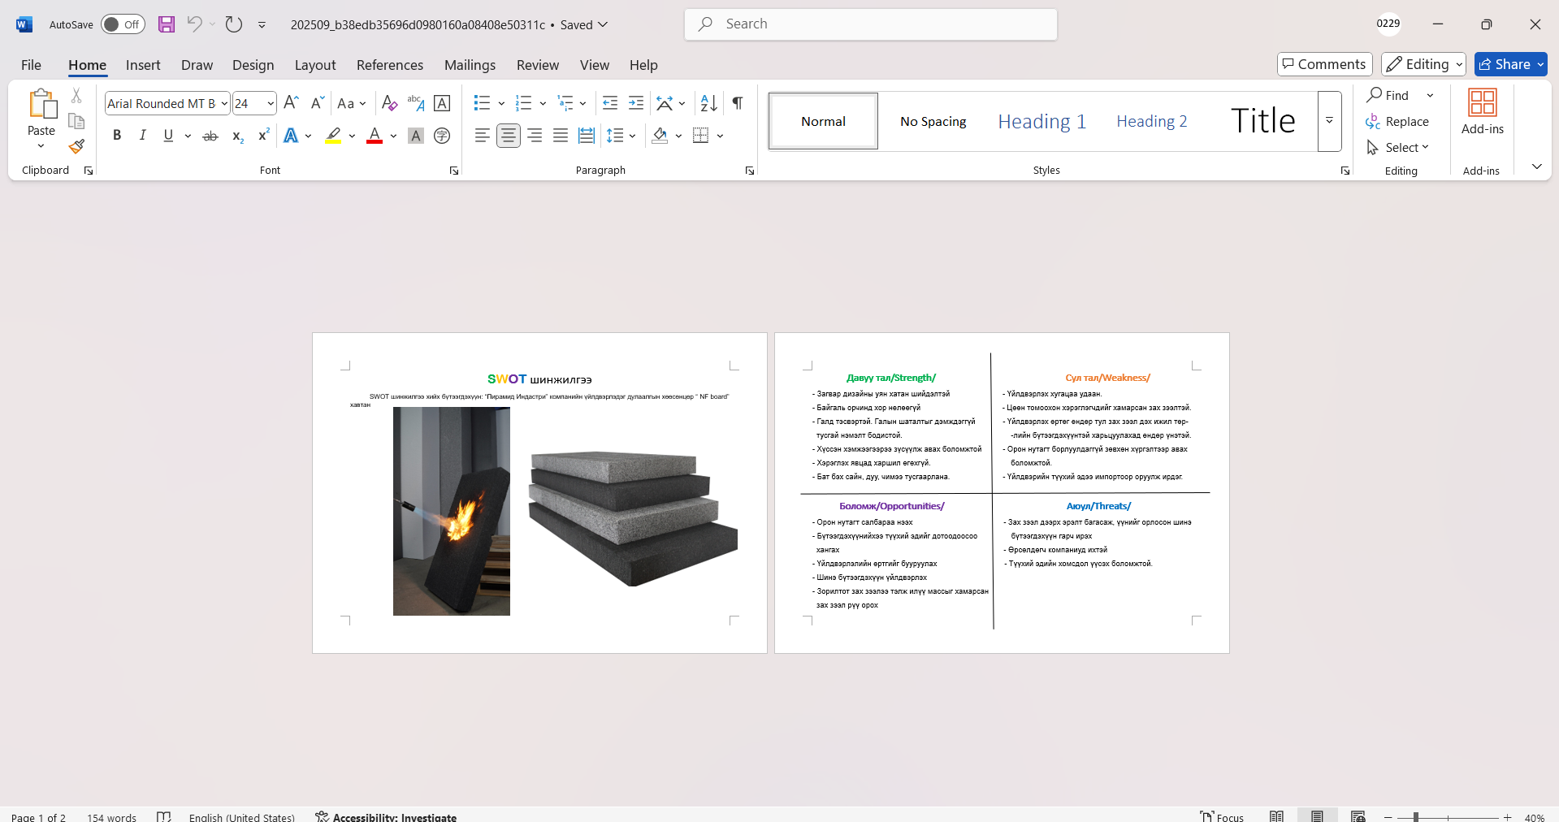
Task: Open Comments pane
Action: tap(1325, 64)
